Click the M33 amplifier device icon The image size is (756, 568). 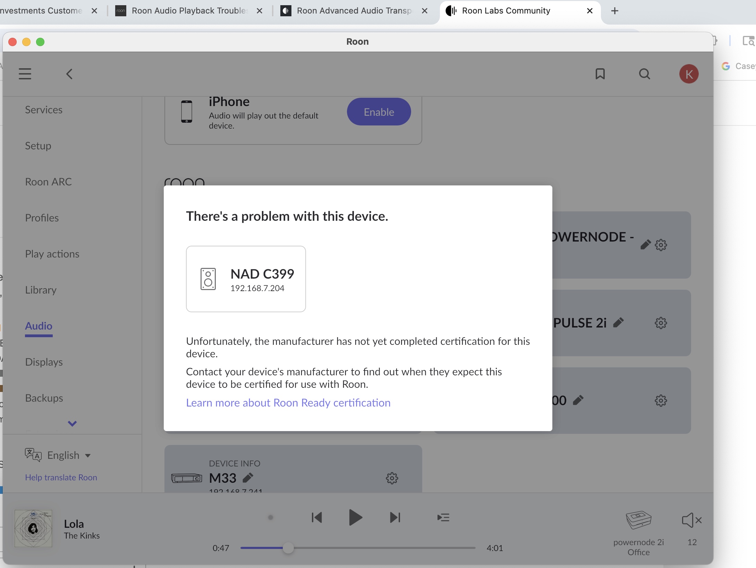click(187, 478)
